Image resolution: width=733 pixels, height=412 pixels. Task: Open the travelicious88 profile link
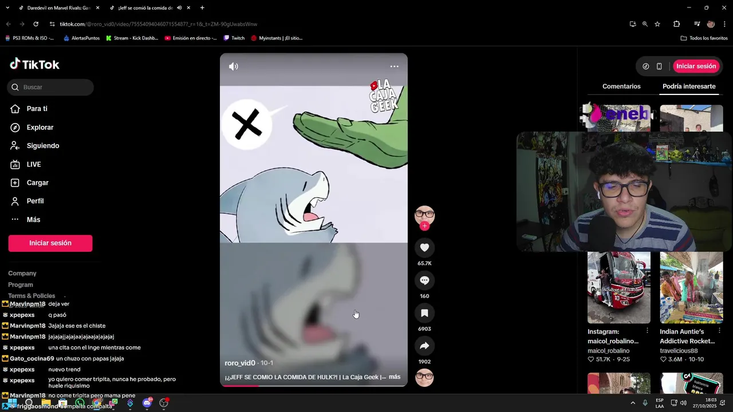point(679,351)
